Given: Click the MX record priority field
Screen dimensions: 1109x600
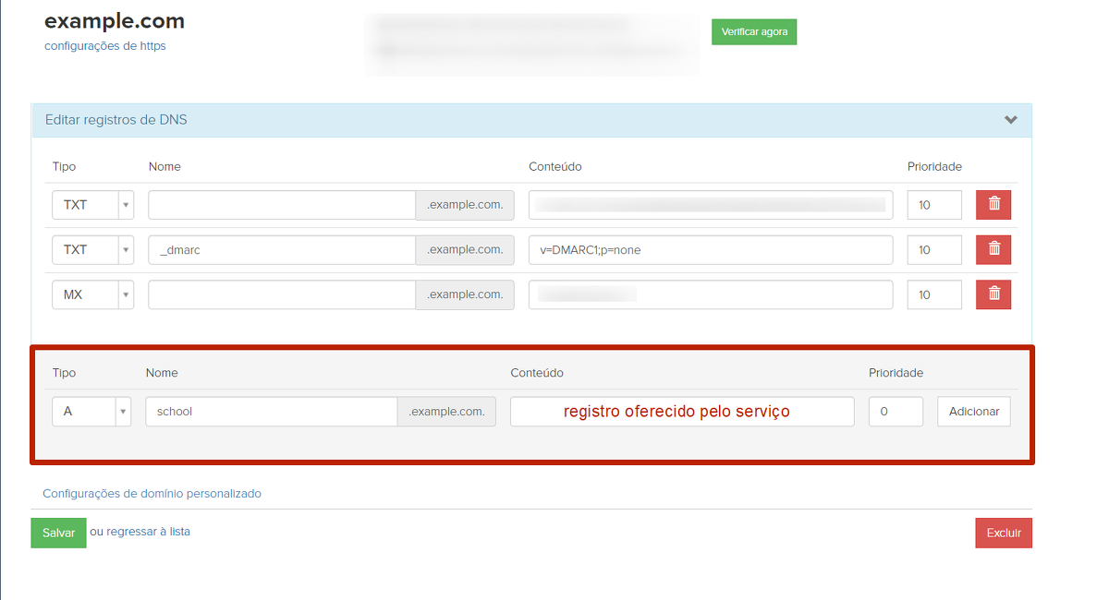Looking at the screenshot, I should (933, 294).
